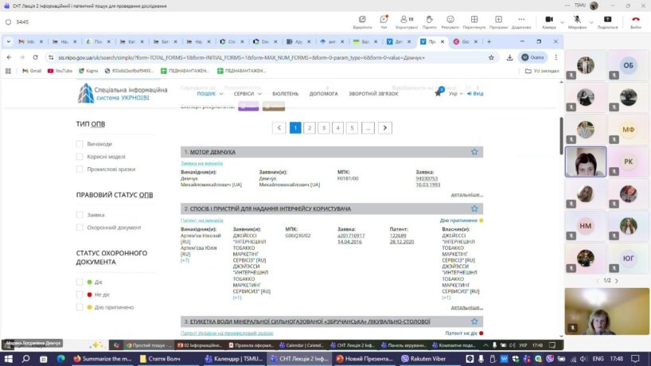651x366 pixels.
Task: Expand the 'ПОШУК' dropdown menu
Action: click(209, 93)
